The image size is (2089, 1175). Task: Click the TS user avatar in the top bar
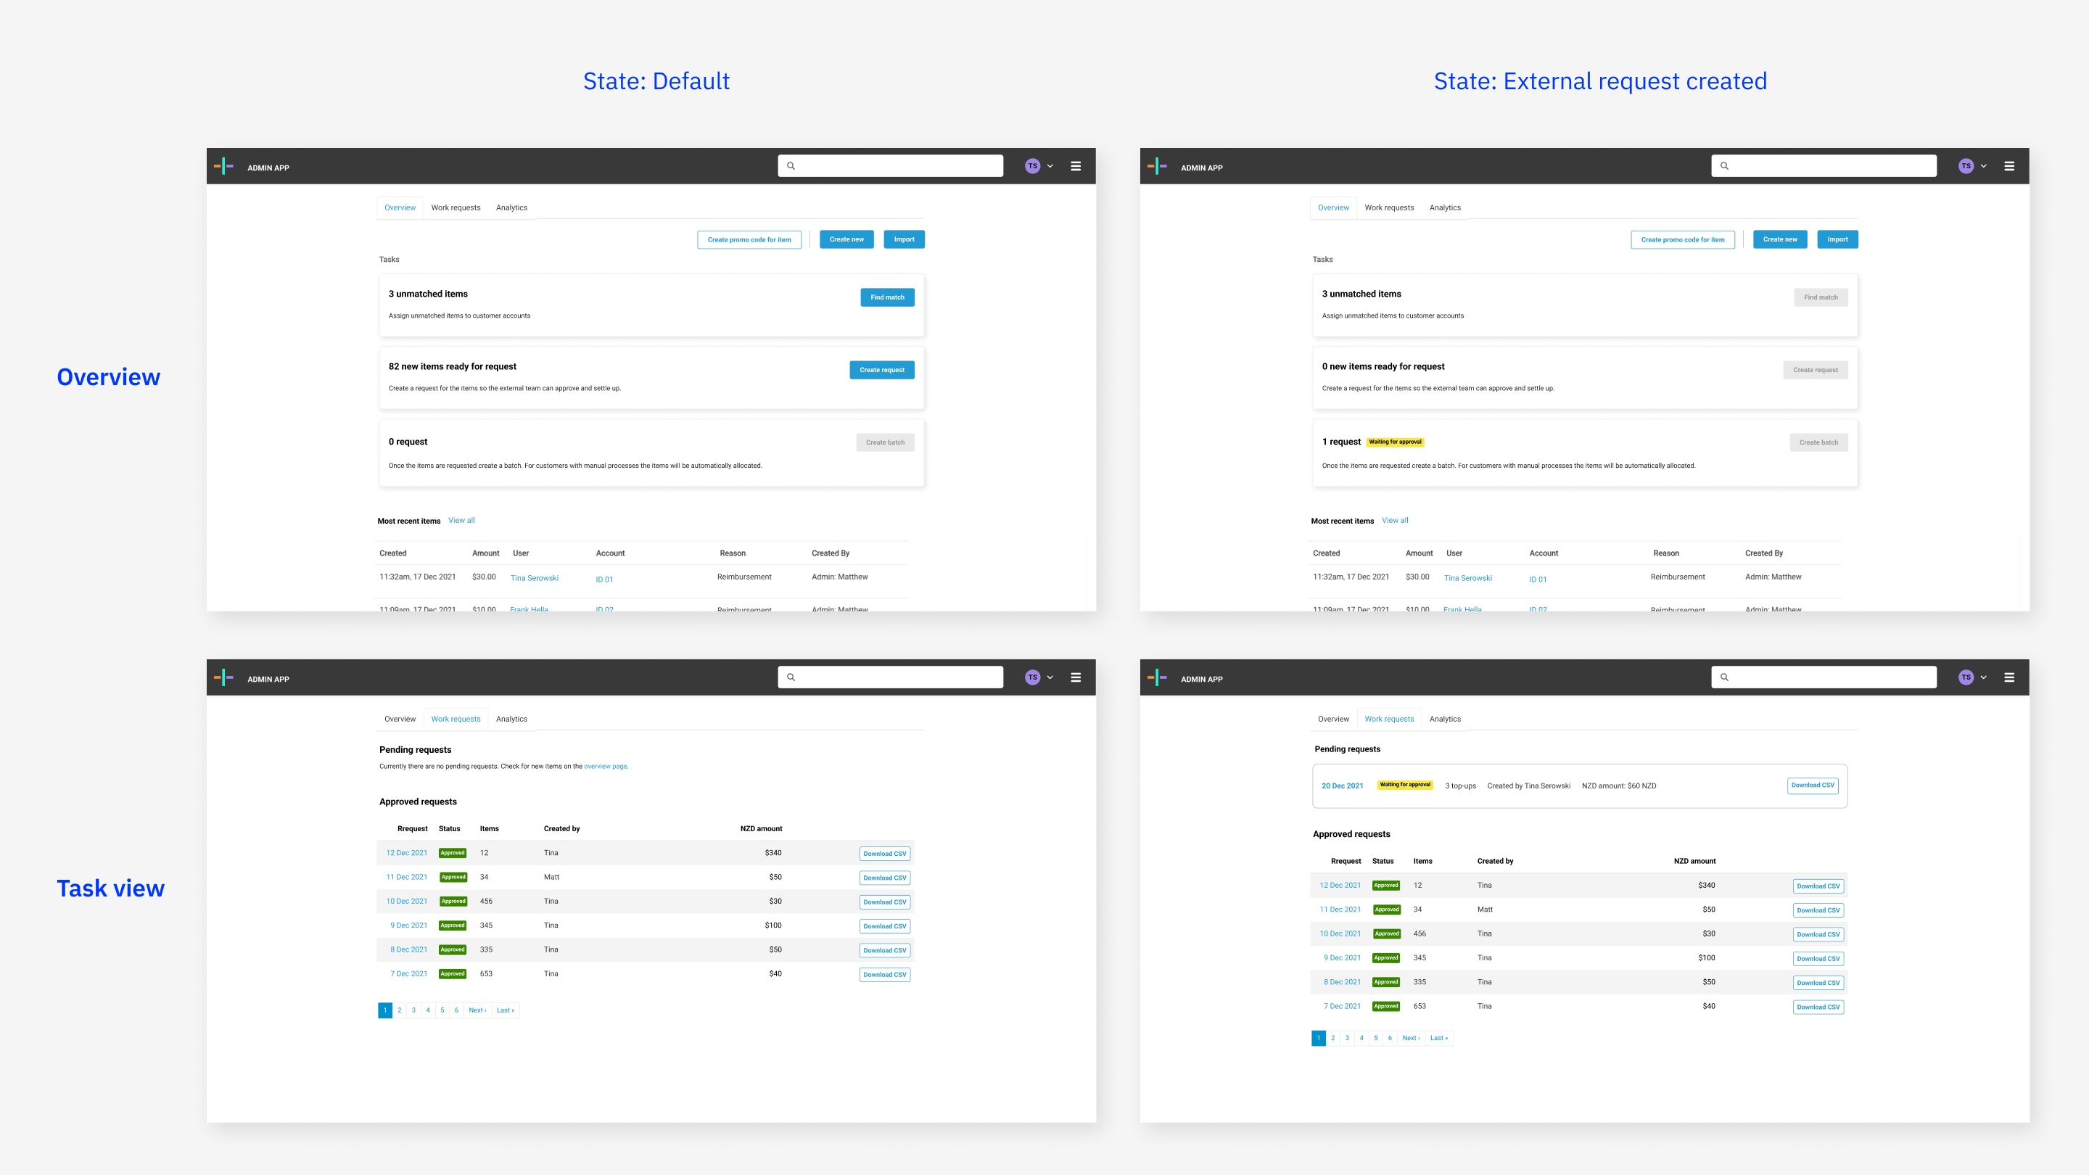click(1032, 165)
